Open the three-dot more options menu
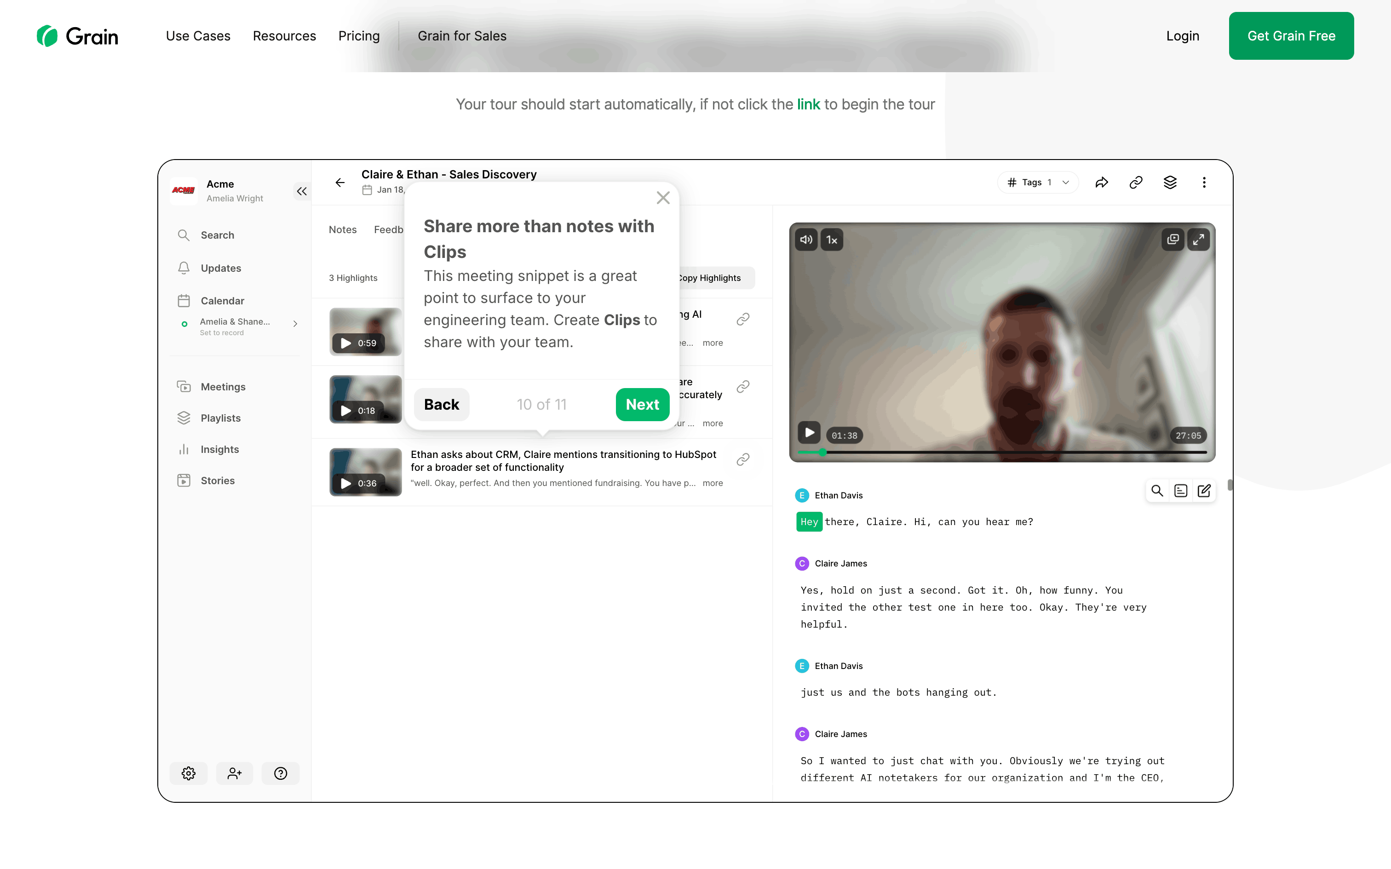The height and width of the screenshot is (869, 1391). 1204,183
